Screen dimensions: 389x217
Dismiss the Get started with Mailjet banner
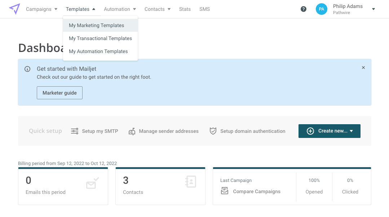coord(363,68)
